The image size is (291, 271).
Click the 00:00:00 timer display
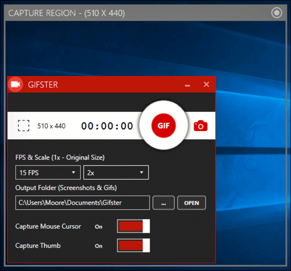point(107,126)
